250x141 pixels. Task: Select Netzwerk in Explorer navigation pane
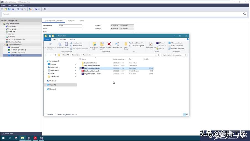pyautogui.click(x=52, y=89)
